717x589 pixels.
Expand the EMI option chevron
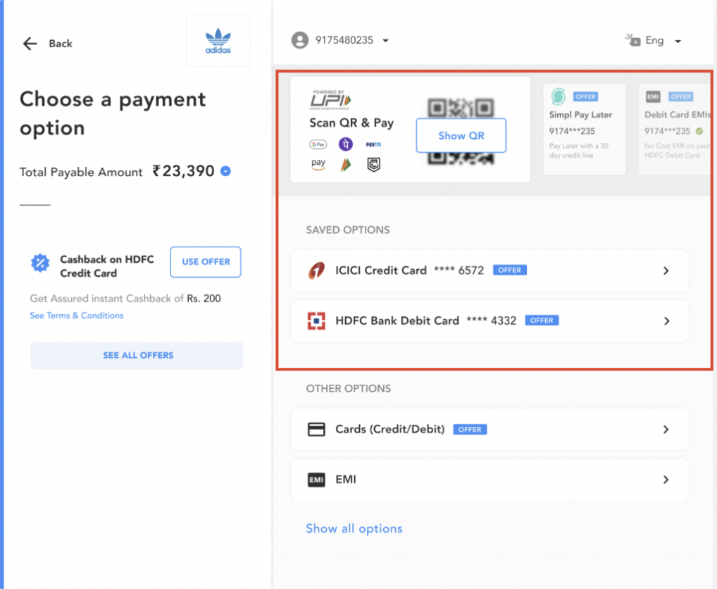pyautogui.click(x=666, y=480)
